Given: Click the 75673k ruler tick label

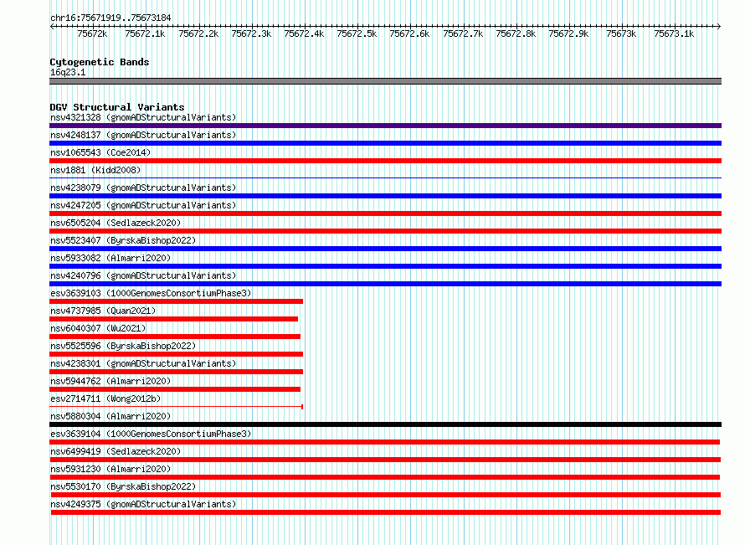Looking at the screenshot, I should point(621,33).
